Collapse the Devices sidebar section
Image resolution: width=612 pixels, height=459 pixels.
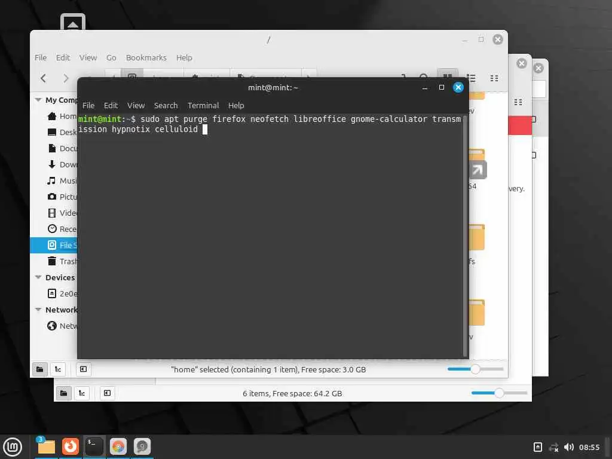[38, 277]
